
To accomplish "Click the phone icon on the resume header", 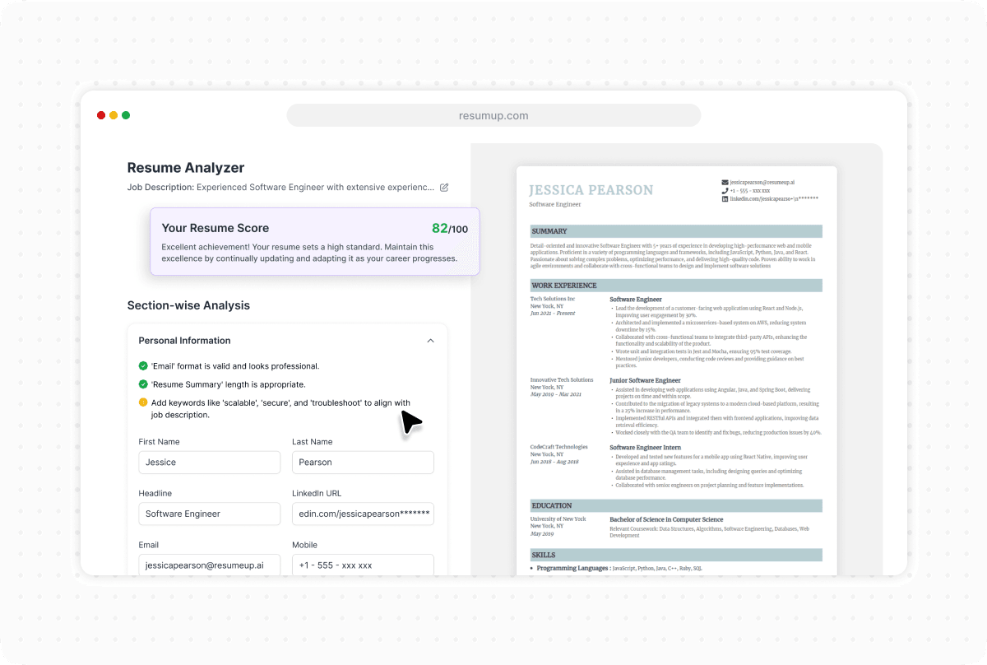I will (723, 190).
